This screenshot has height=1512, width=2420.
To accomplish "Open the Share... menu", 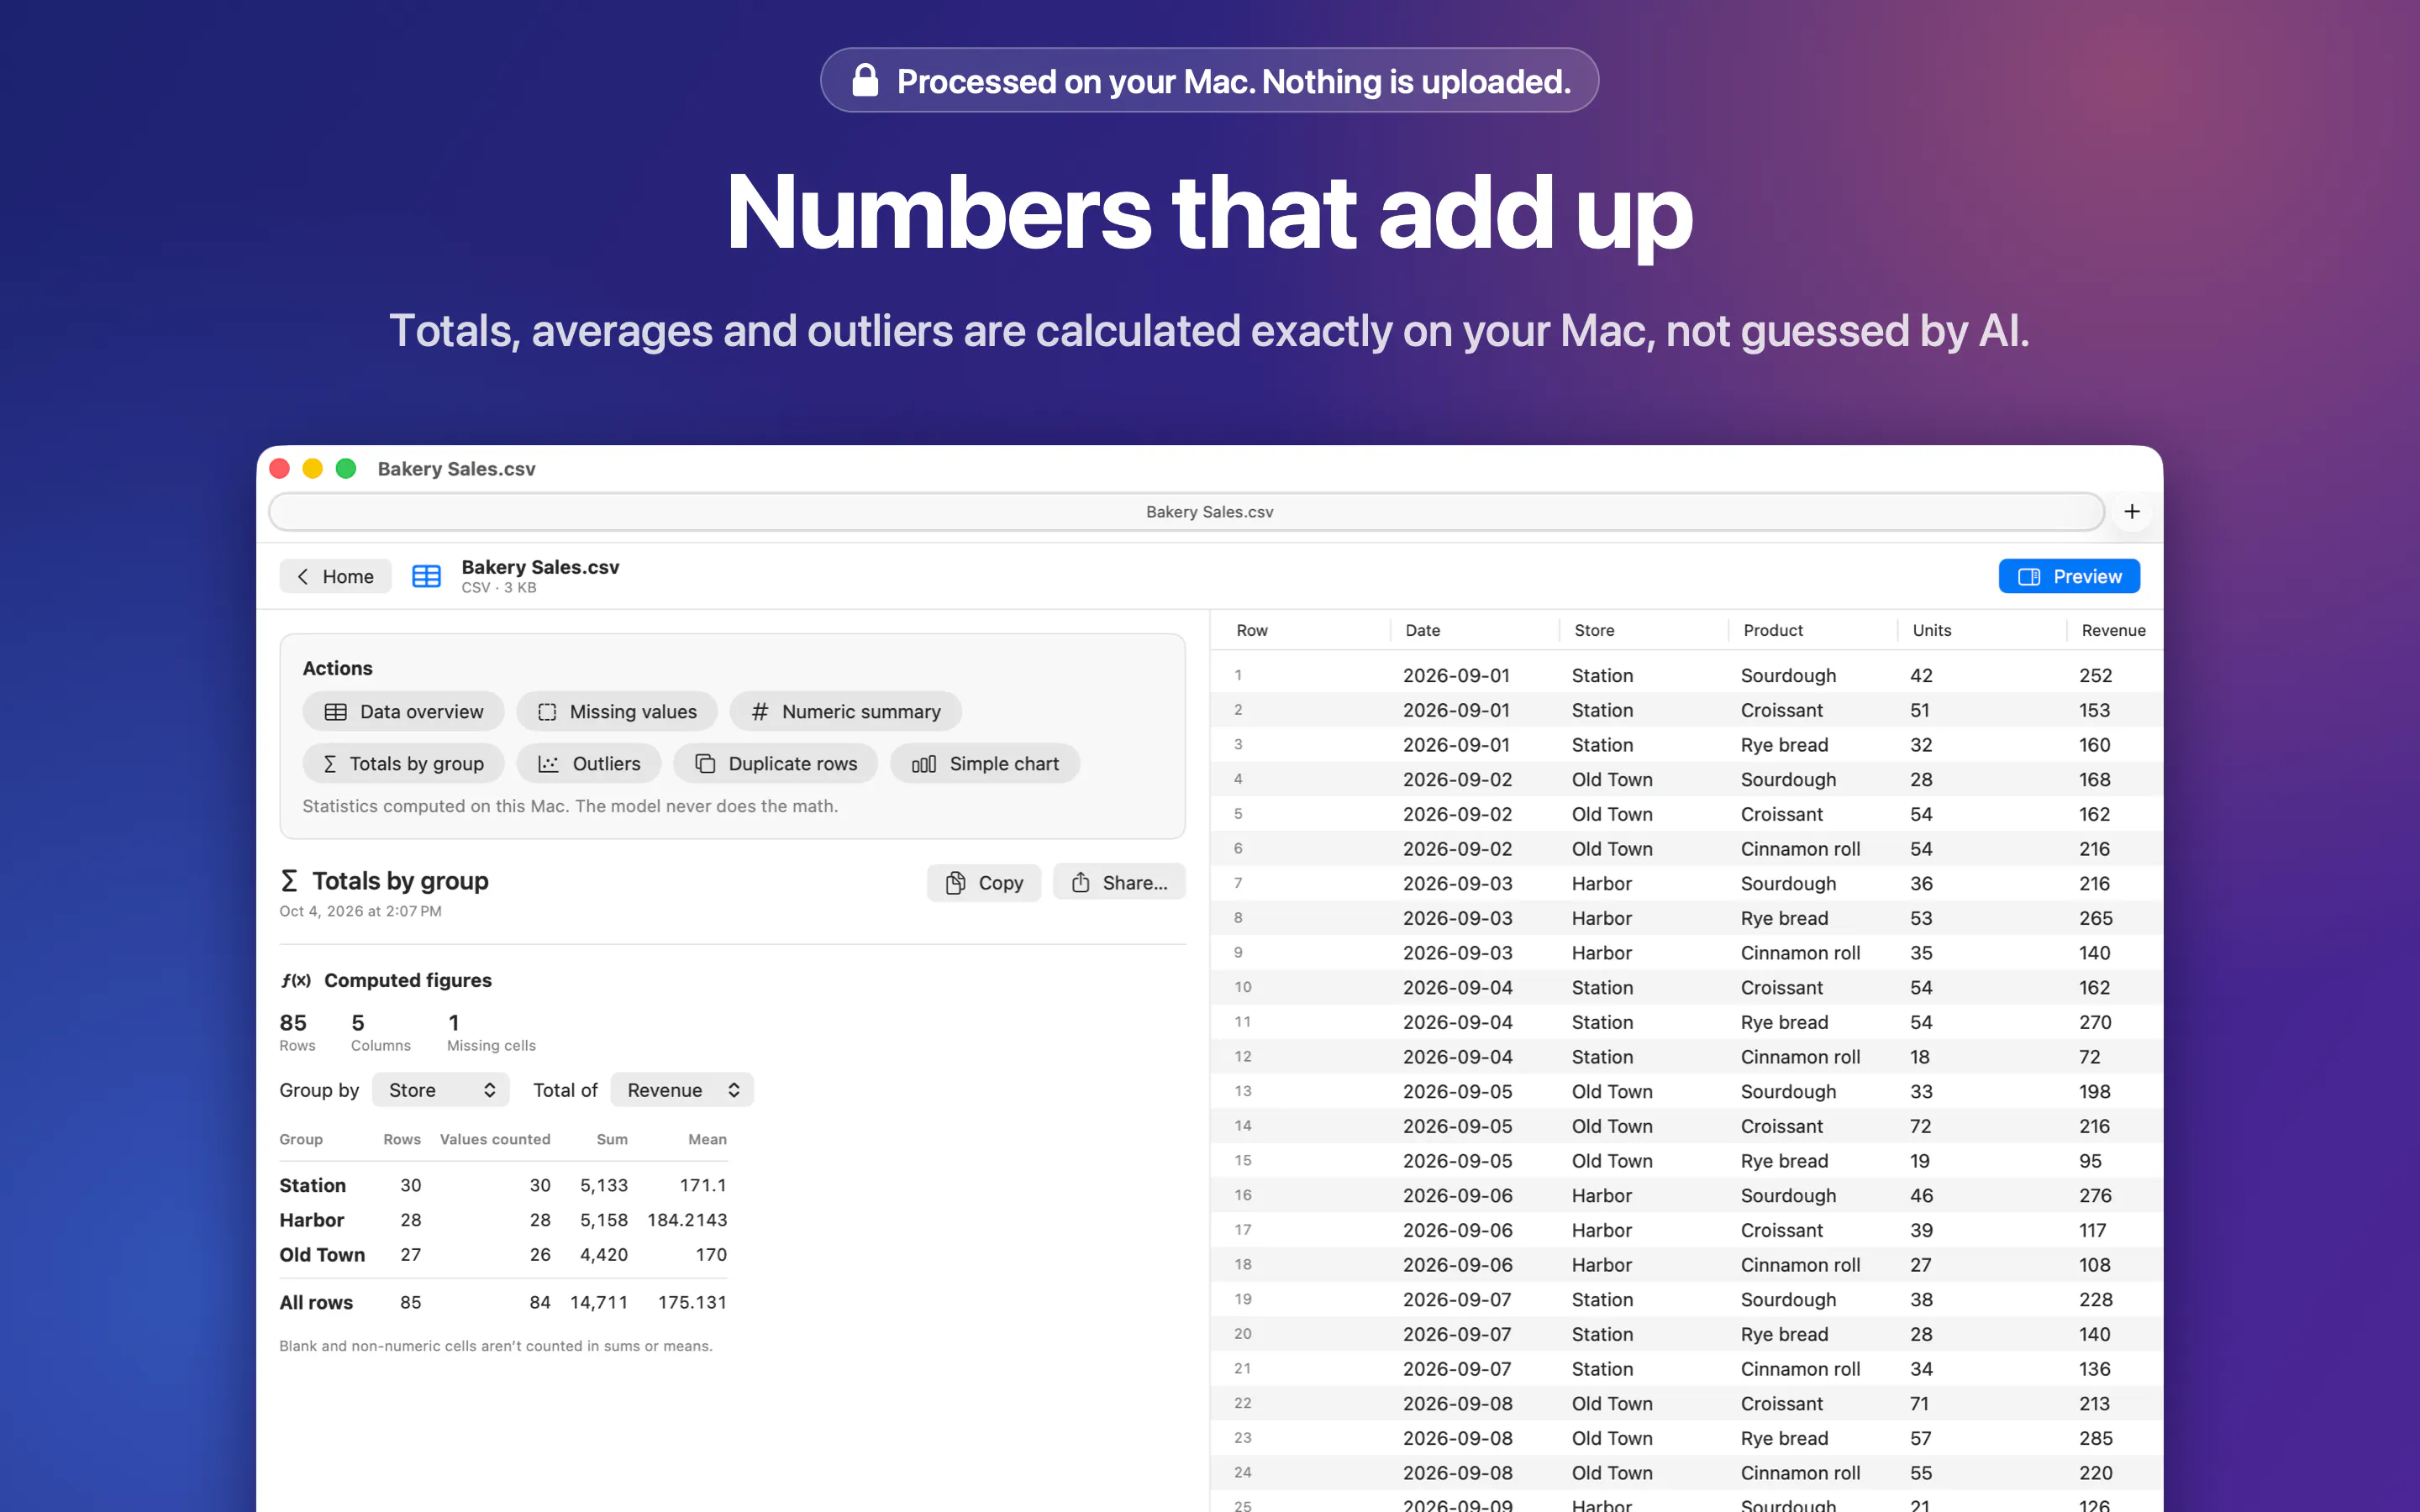I will coord(1119,882).
